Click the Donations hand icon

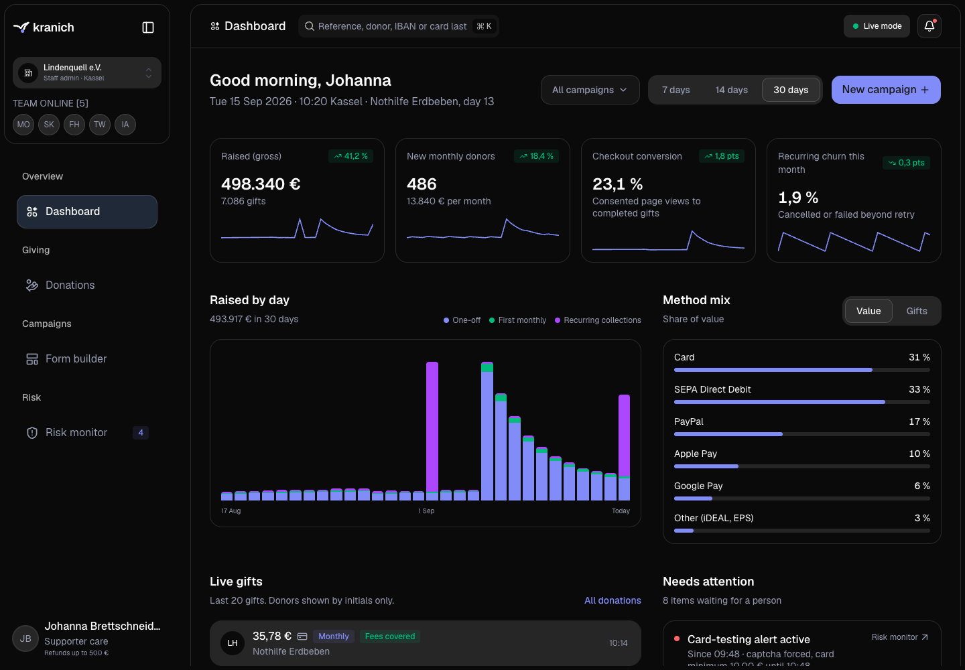pyautogui.click(x=32, y=285)
